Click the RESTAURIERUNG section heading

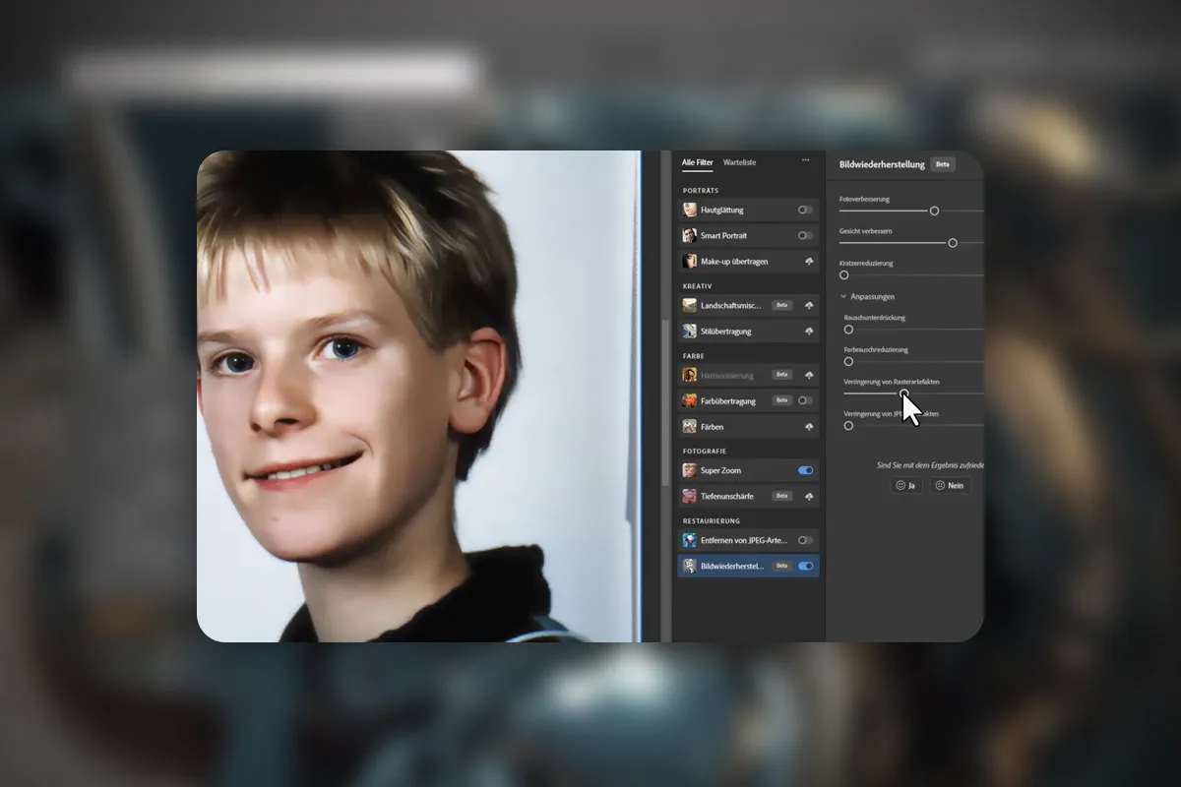pos(712,520)
